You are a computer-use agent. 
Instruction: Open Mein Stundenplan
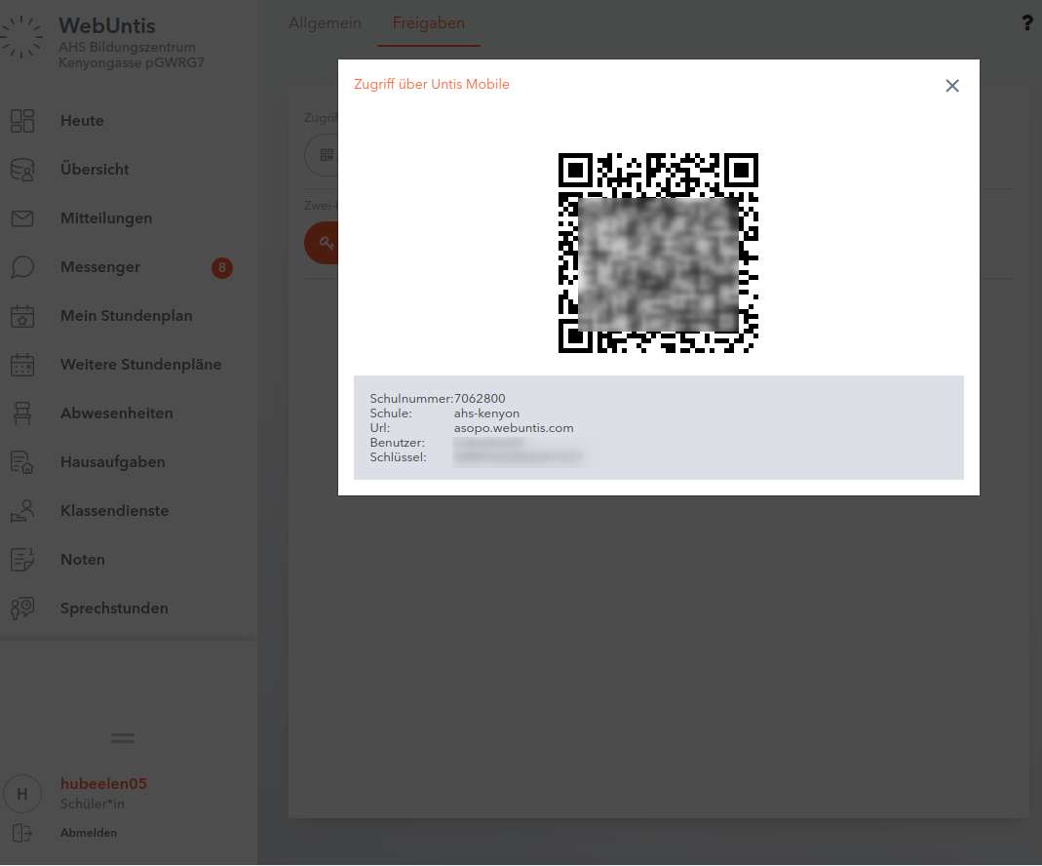pos(127,316)
